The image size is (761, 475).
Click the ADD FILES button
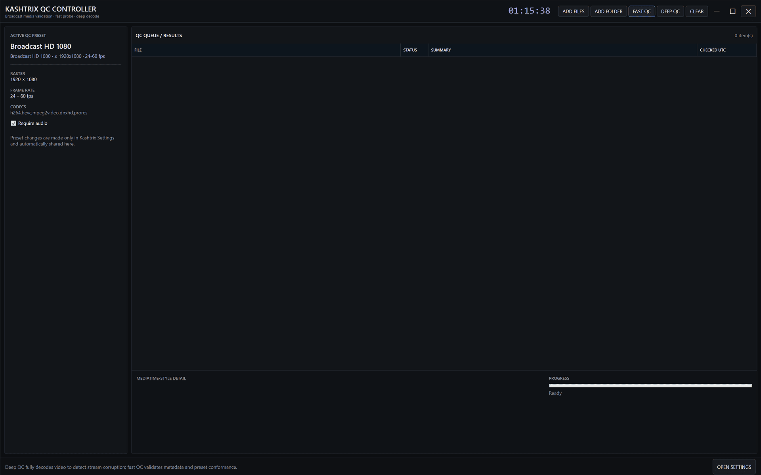click(573, 11)
